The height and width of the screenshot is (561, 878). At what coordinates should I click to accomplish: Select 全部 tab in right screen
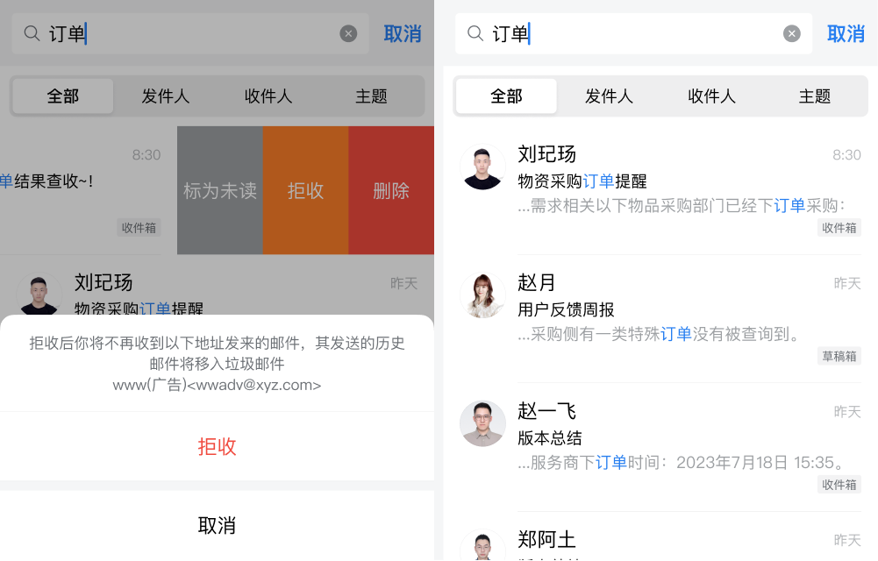(x=506, y=96)
